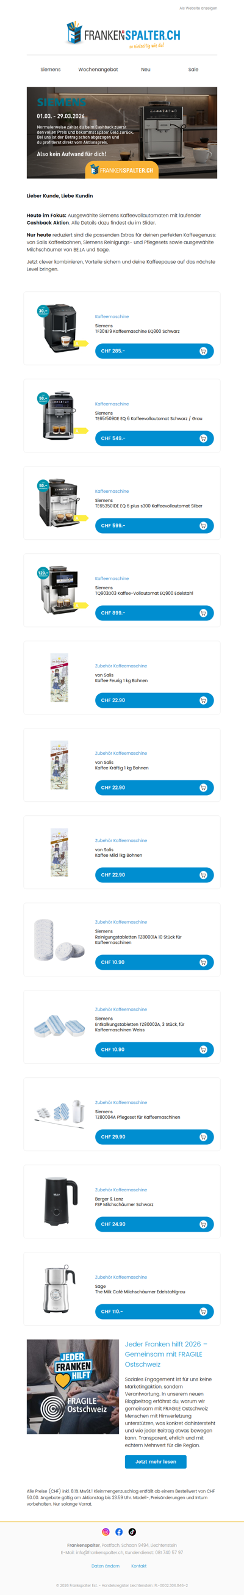Click the Neu navigation item
The image size is (244, 1595).
(146, 70)
